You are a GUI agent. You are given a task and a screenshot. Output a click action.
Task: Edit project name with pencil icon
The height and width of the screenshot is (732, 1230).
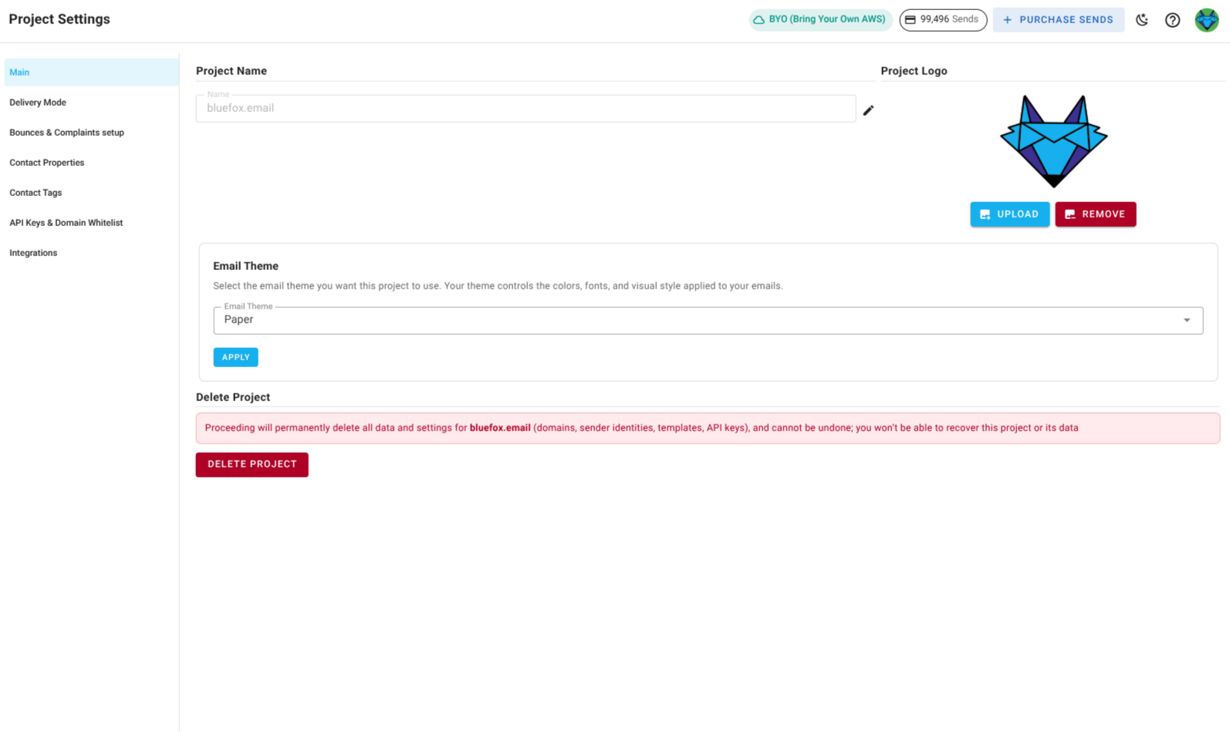[x=868, y=110]
